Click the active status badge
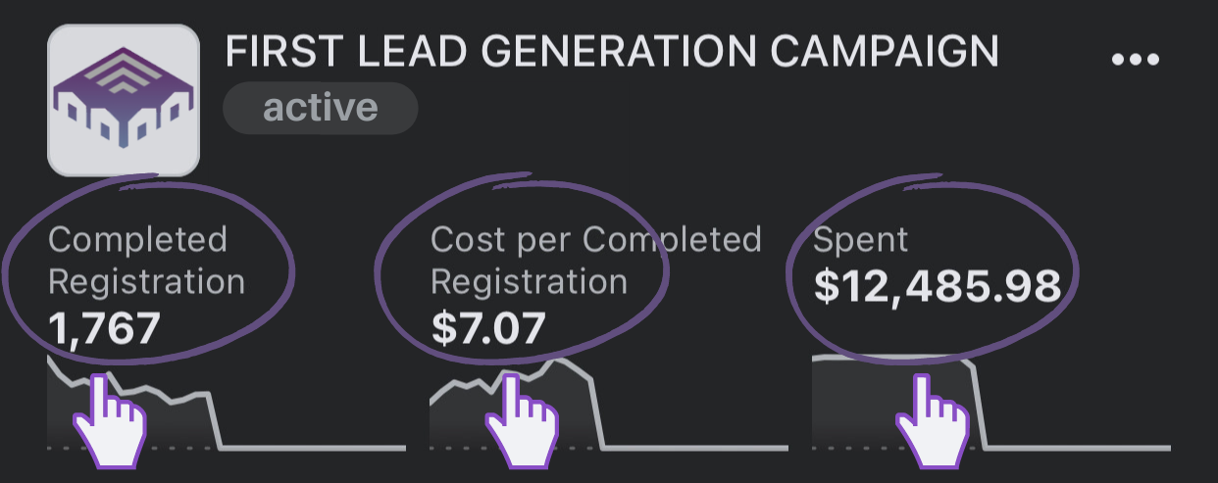Image resolution: width=1218 pixels, height=483 pixels. tap(321, 107)
